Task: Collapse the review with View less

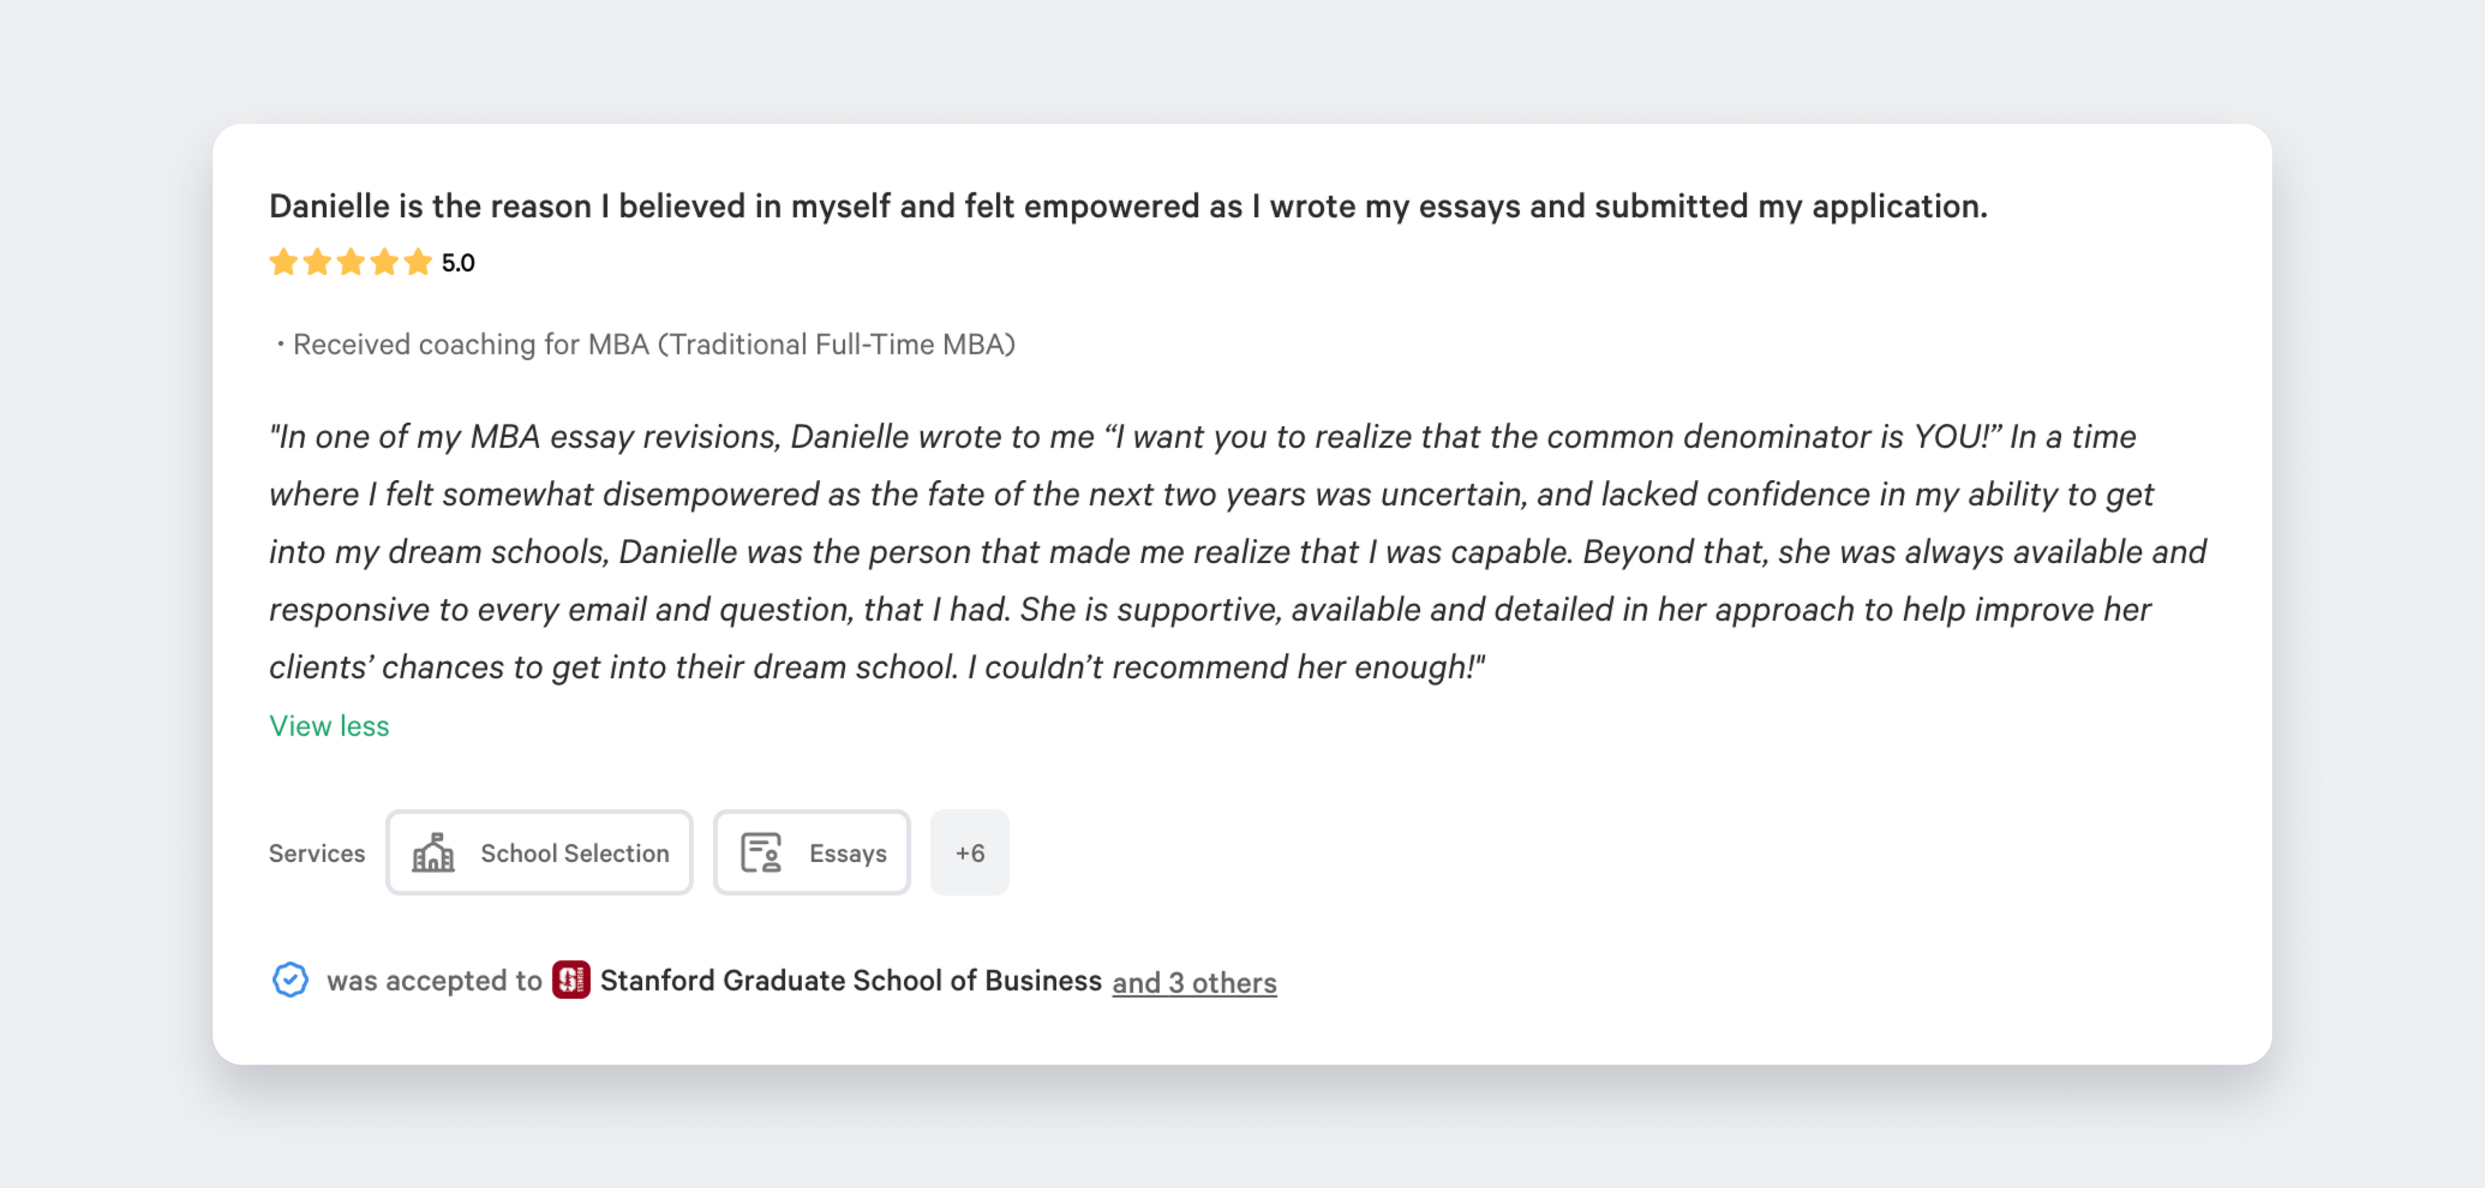Action: click(329, 726)
